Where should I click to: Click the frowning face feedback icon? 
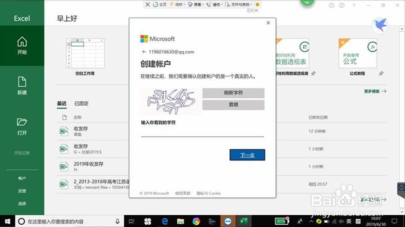tap(342, 5)
